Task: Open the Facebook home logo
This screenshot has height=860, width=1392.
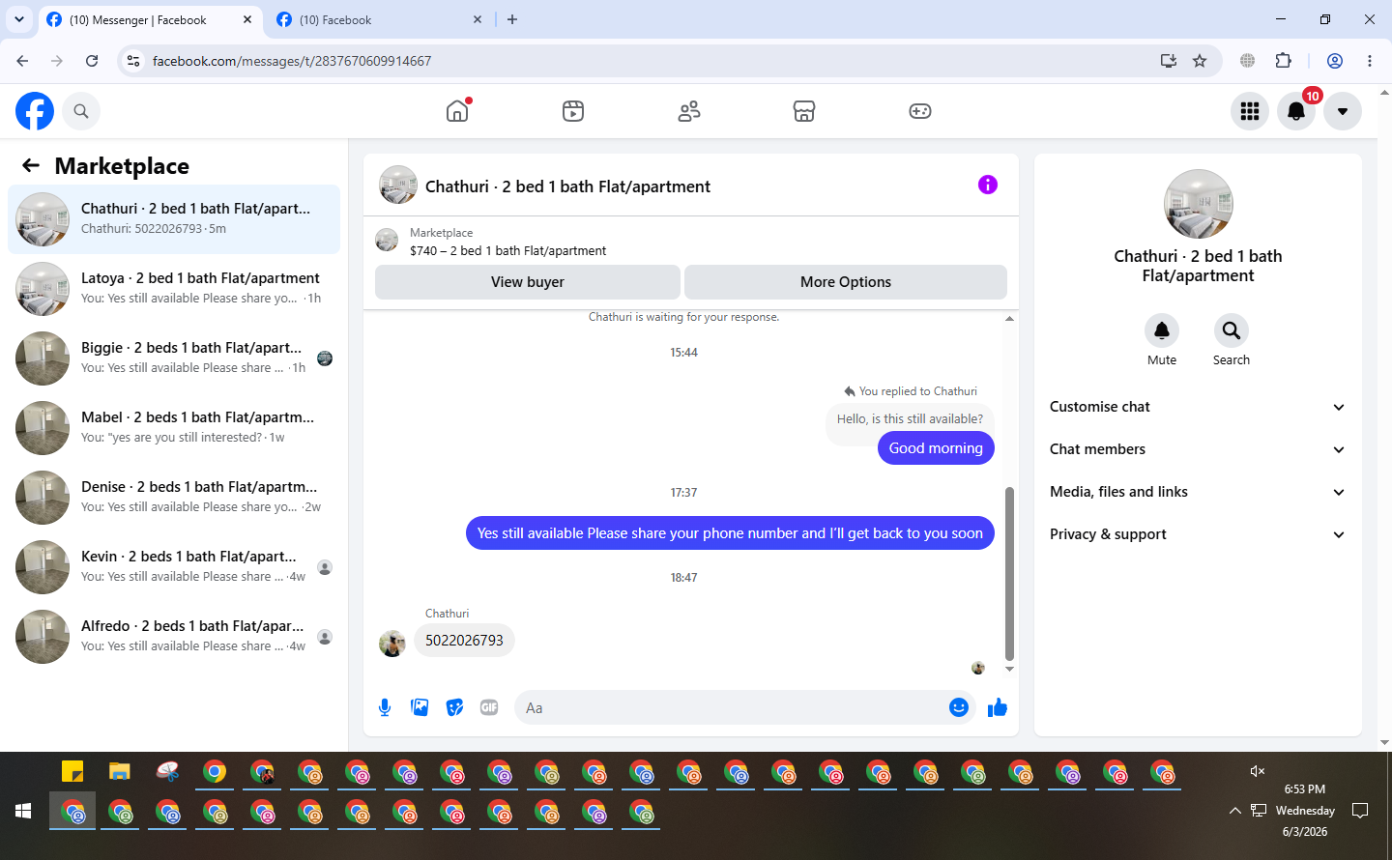Action: point(35,111)
